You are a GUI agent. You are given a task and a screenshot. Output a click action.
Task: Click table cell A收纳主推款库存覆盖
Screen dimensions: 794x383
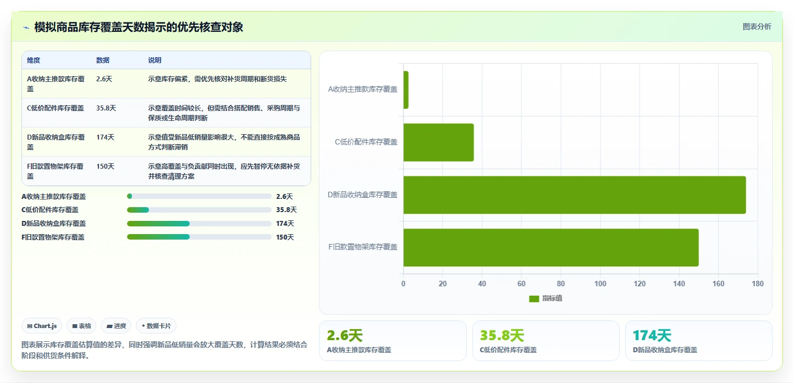[56, 84]
